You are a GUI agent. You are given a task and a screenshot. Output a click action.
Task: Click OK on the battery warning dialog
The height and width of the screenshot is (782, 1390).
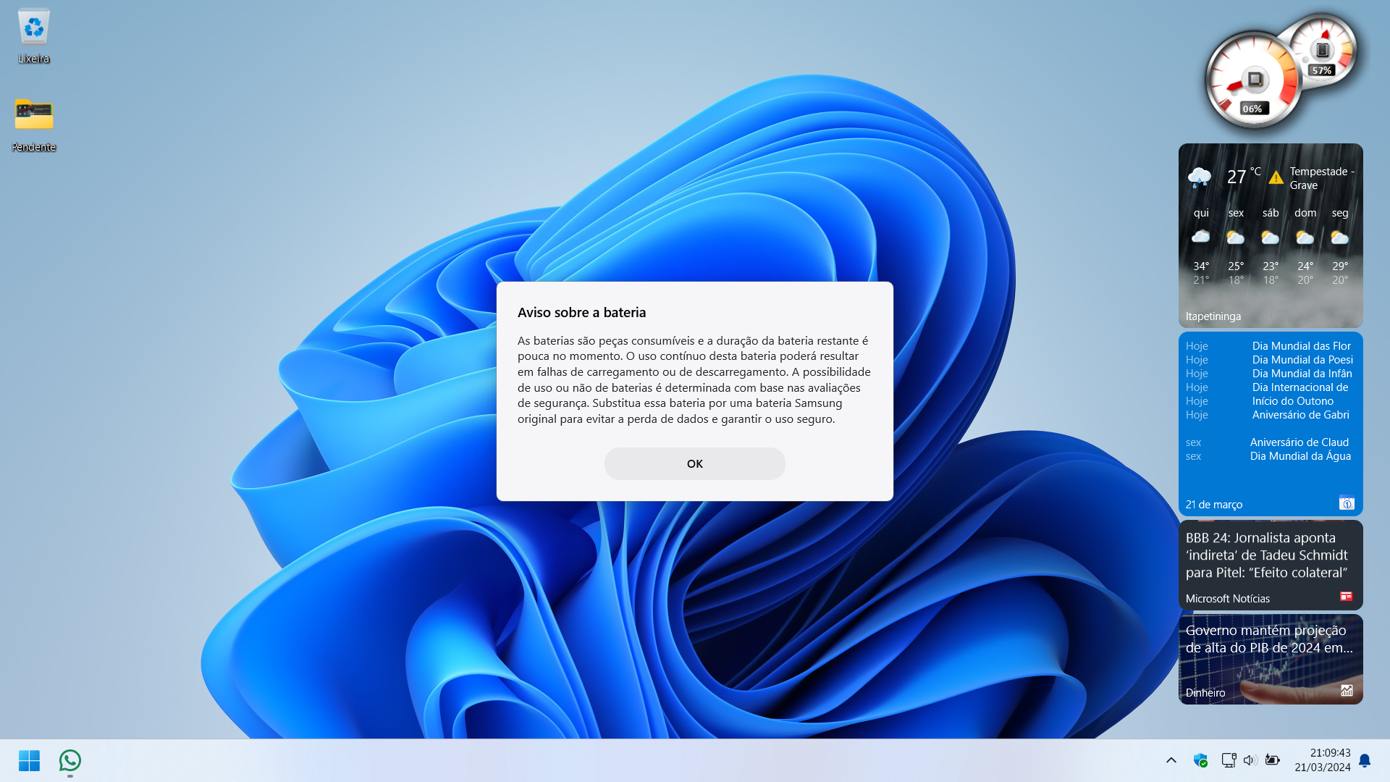694,463
